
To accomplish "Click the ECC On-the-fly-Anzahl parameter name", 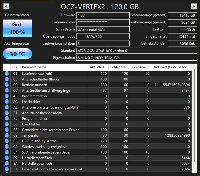I will pyautogui.click(x=40, y=141).
